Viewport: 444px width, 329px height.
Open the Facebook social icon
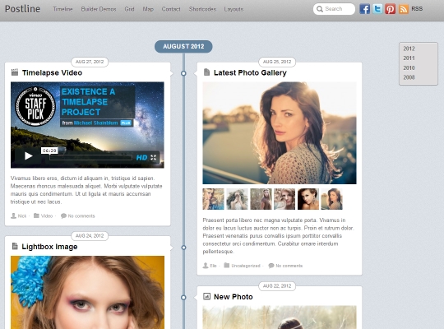click(x=365, y=9)
